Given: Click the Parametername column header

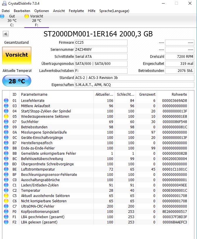Looking at the screenshot, I should coord(56,94).
